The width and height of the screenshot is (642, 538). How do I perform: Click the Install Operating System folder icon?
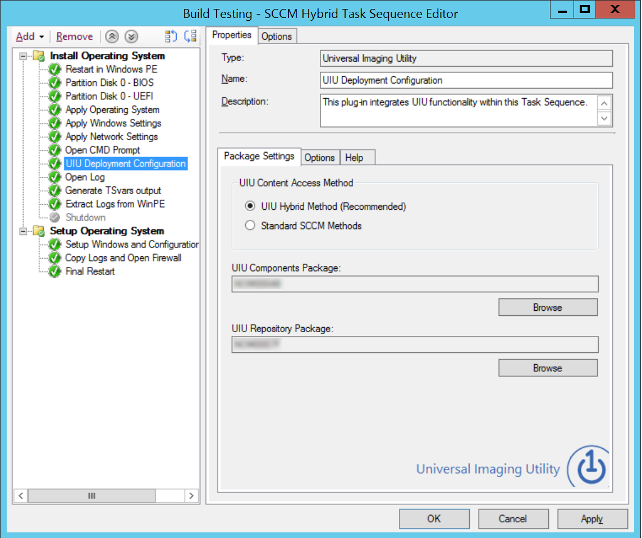[39, 56]
